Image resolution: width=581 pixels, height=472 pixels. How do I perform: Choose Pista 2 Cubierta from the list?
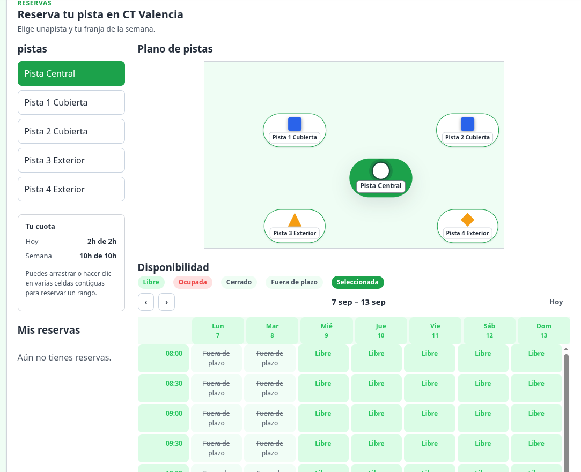(x=71, y=131)
